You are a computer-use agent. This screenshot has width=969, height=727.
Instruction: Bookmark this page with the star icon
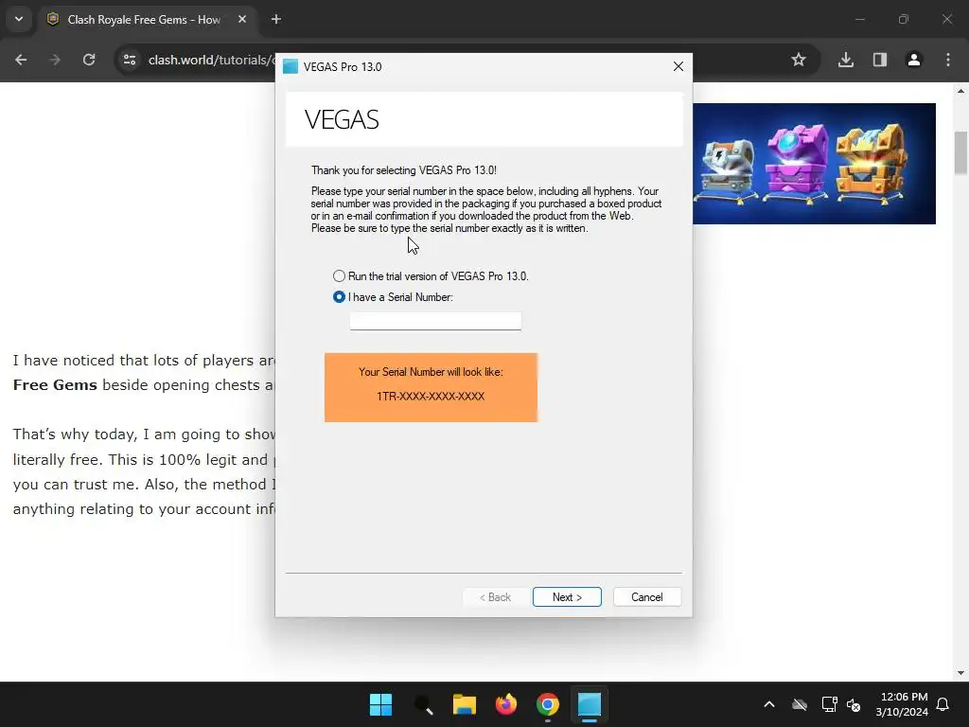[x=799, y=60]
